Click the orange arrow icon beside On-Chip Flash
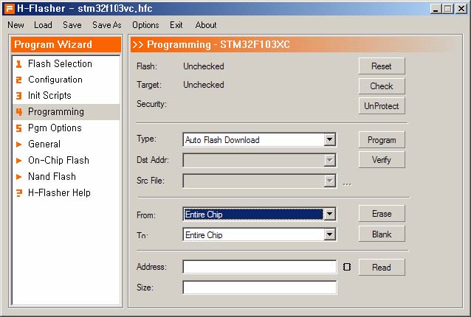Viewport: 471px width, 317px height. 18,161
